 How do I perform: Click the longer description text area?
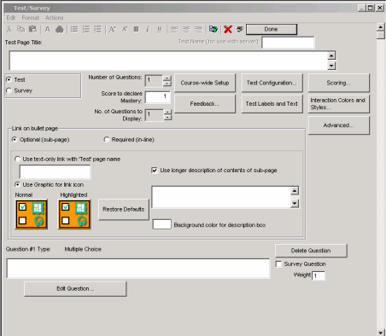pos(221,197)
